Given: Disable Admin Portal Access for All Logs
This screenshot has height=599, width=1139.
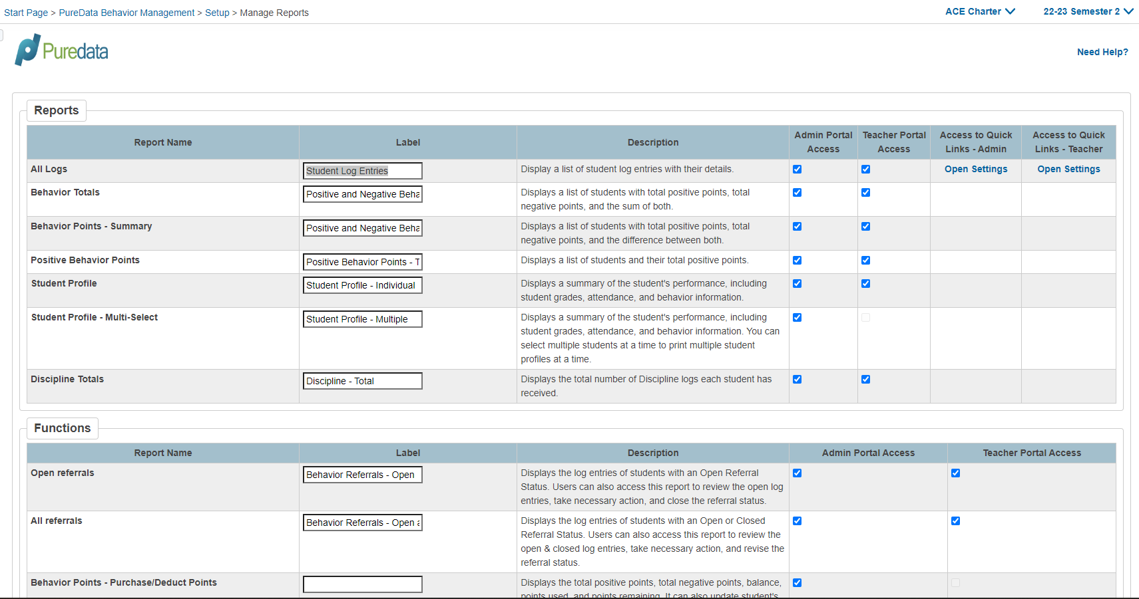Looking at the screenshot, I should (797, 169).
